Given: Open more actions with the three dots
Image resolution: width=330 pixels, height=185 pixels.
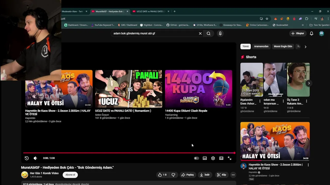Looking at the screenshot, I should point(233,175).
